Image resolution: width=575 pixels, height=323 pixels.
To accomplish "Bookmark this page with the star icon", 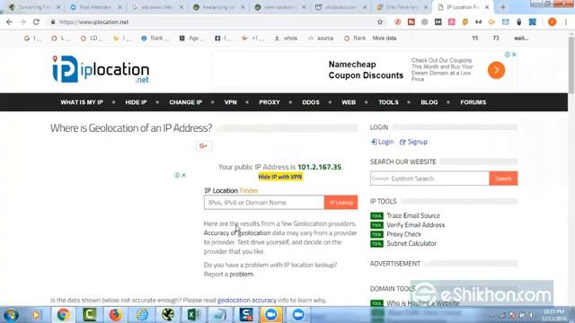I will (x=380, y=22).
